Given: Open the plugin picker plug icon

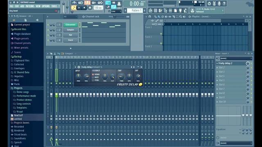Looking at the screenshot, I should click(x=180, y=11).
